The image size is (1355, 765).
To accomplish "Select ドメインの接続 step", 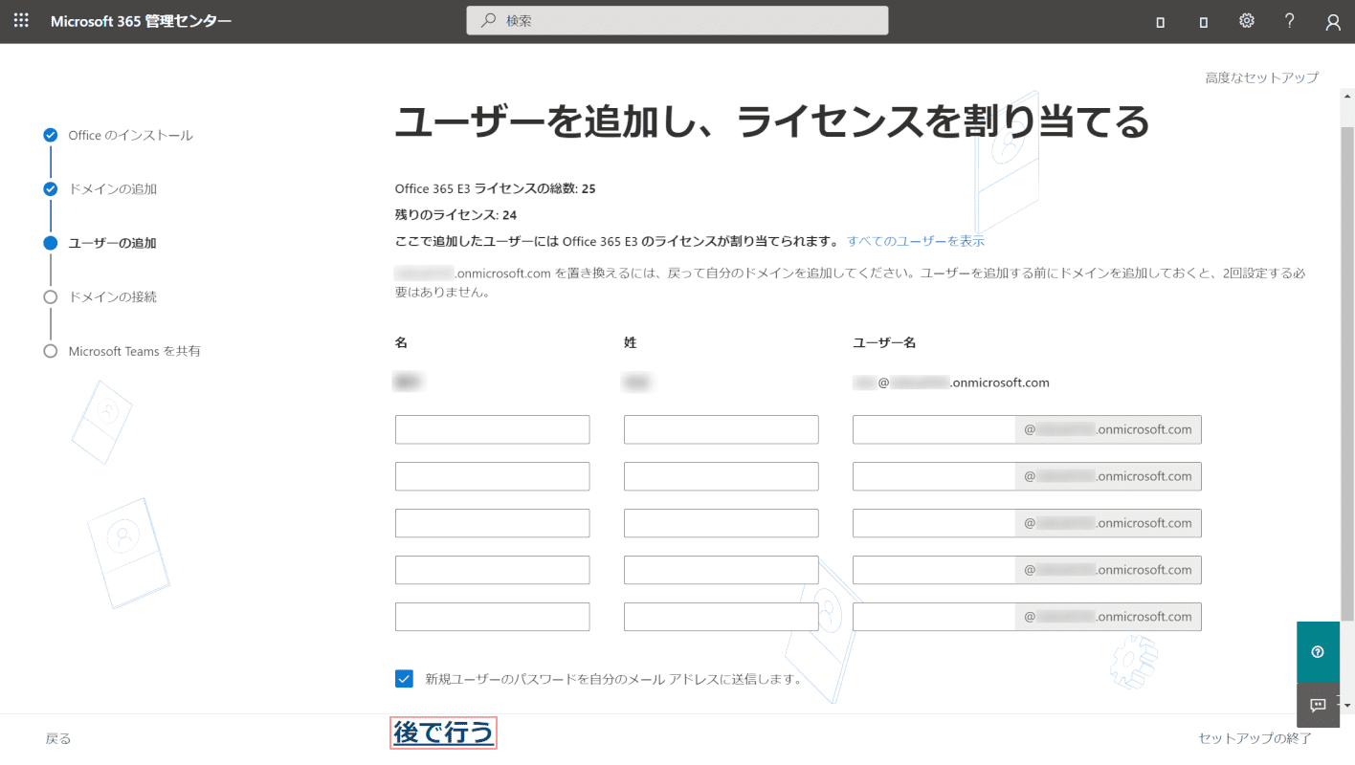I will pos(112,296).
